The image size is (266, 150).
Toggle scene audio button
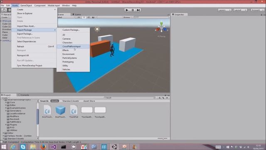click(89, 17)
